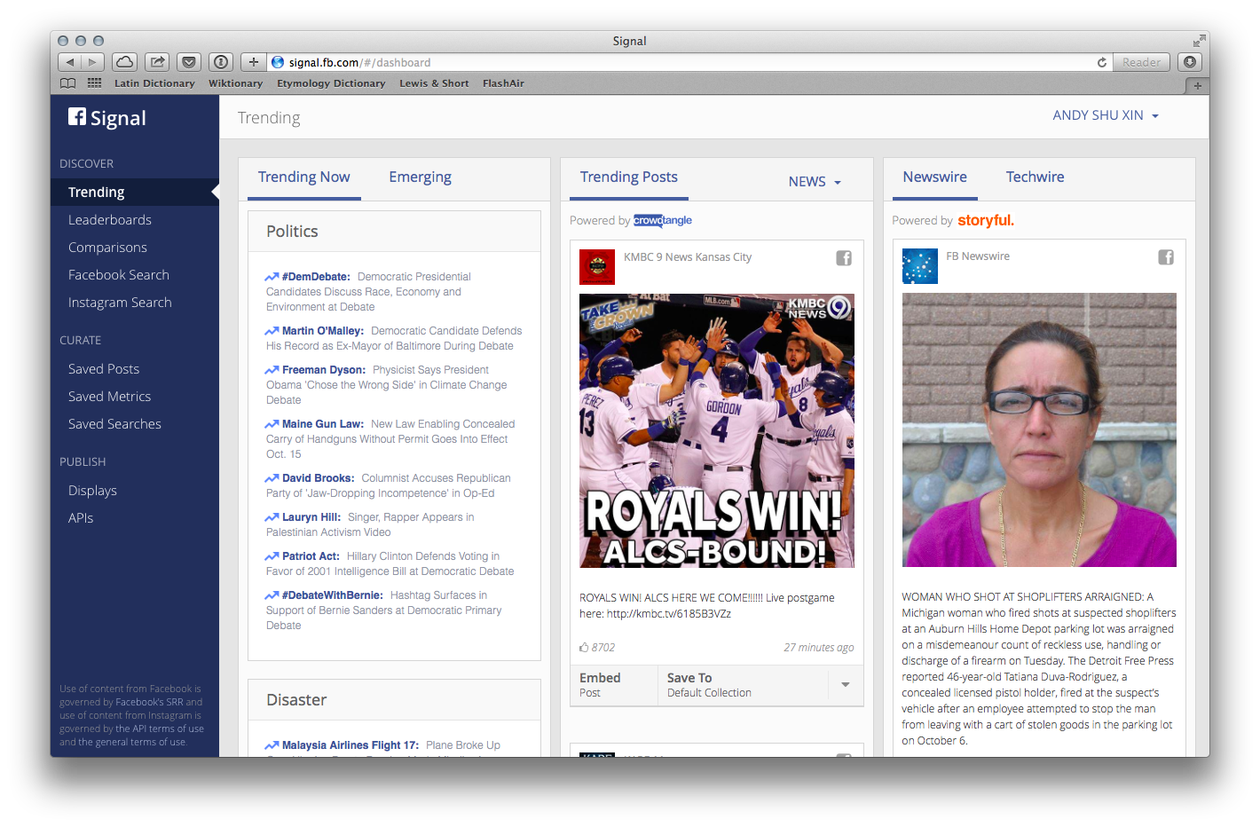Image resolution: width=1260 pixels, height=827 pixels.
Task: Open the Downloads arrow icon
Action: [1190, 62]
